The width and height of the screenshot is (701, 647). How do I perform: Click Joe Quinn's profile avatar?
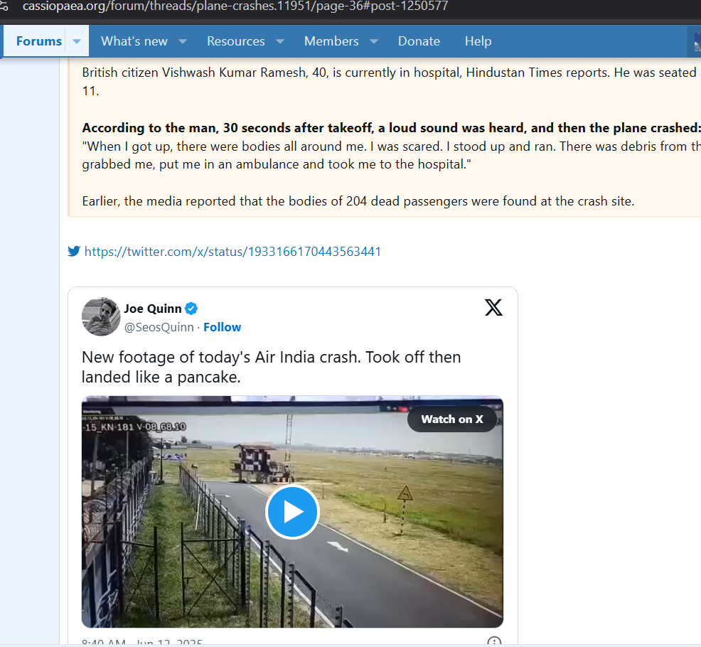tap(101, 316)
